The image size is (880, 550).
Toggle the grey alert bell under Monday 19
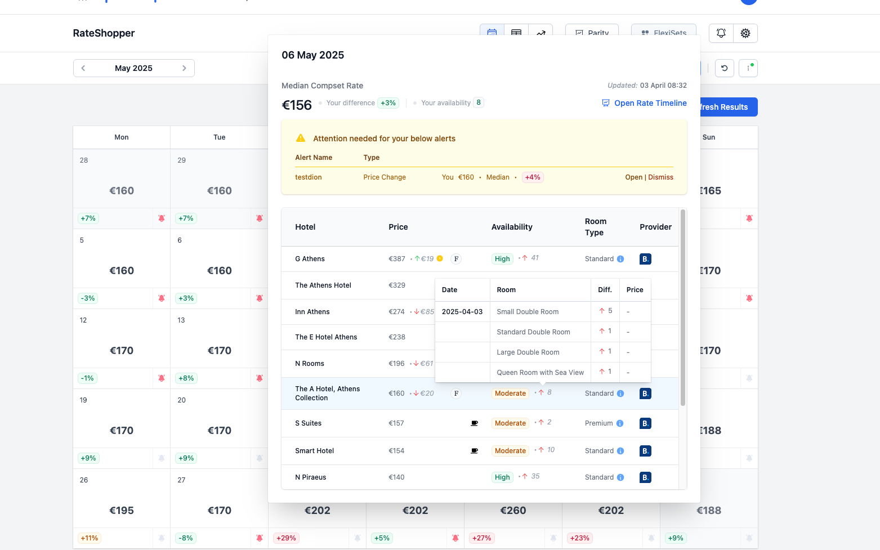pyautogui.click(x=162, y=458)
